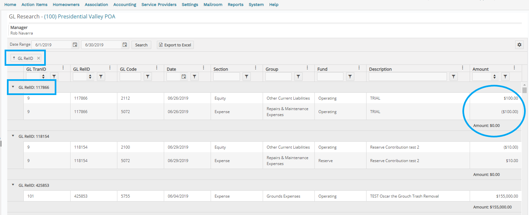Screen dimensions: 529x215
Task: Click the Description filter text box
Action: click(x=408, y=77)
